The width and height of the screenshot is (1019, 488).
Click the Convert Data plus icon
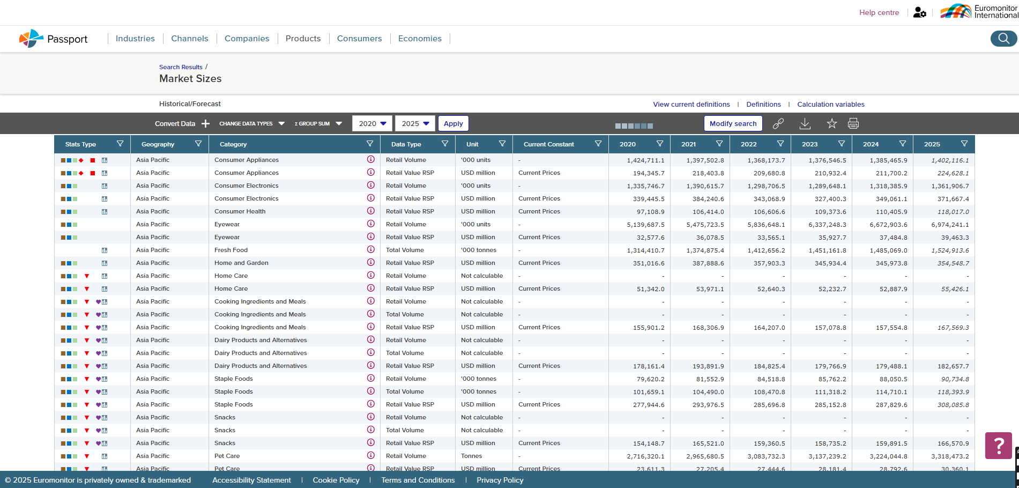[x=205, y=124]
